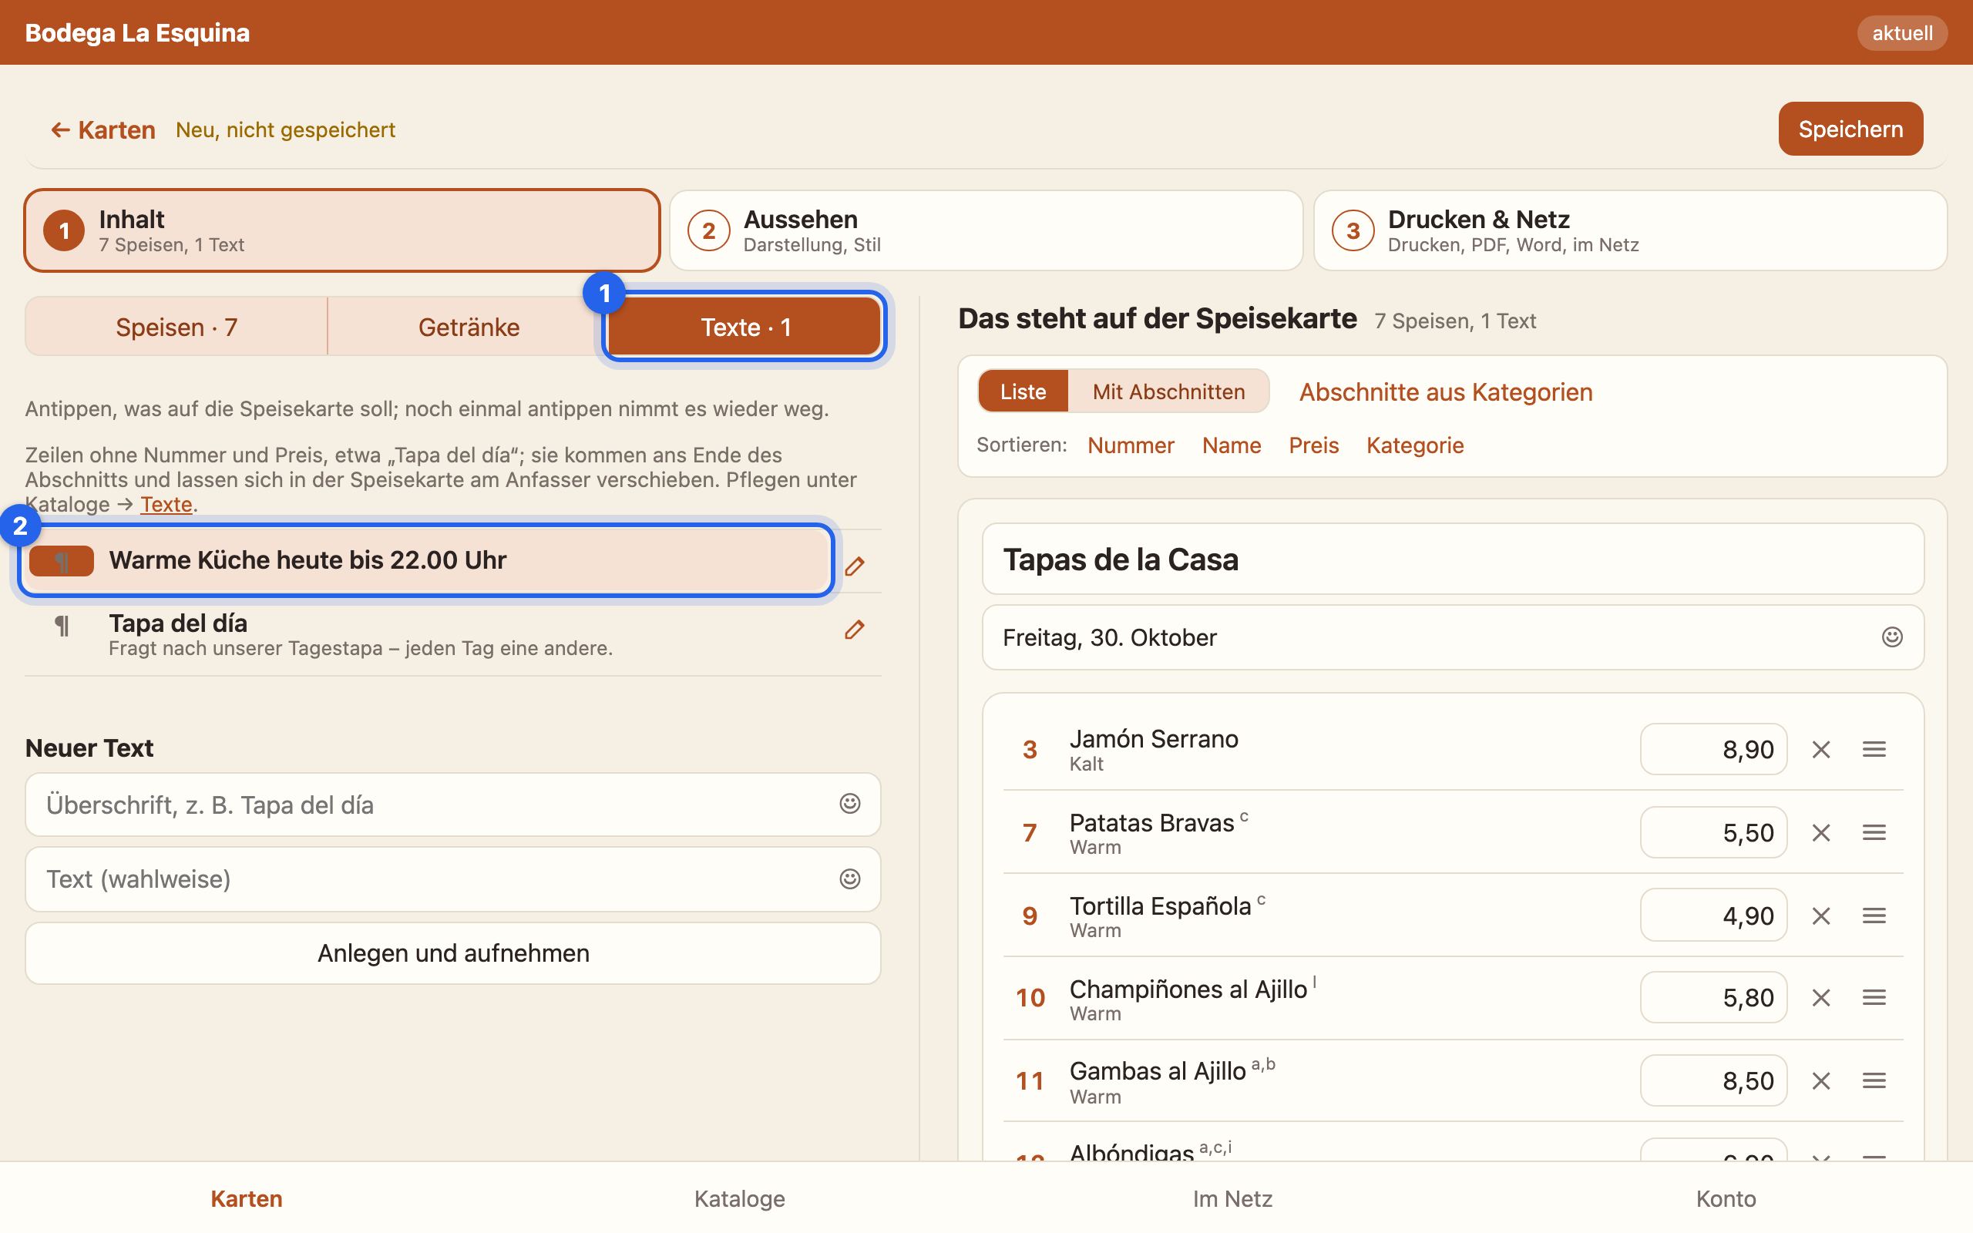The image size is (1973, 1233).
Task: Remove Champiñones al Ajillo from the menu
Action: point(1820,997)
